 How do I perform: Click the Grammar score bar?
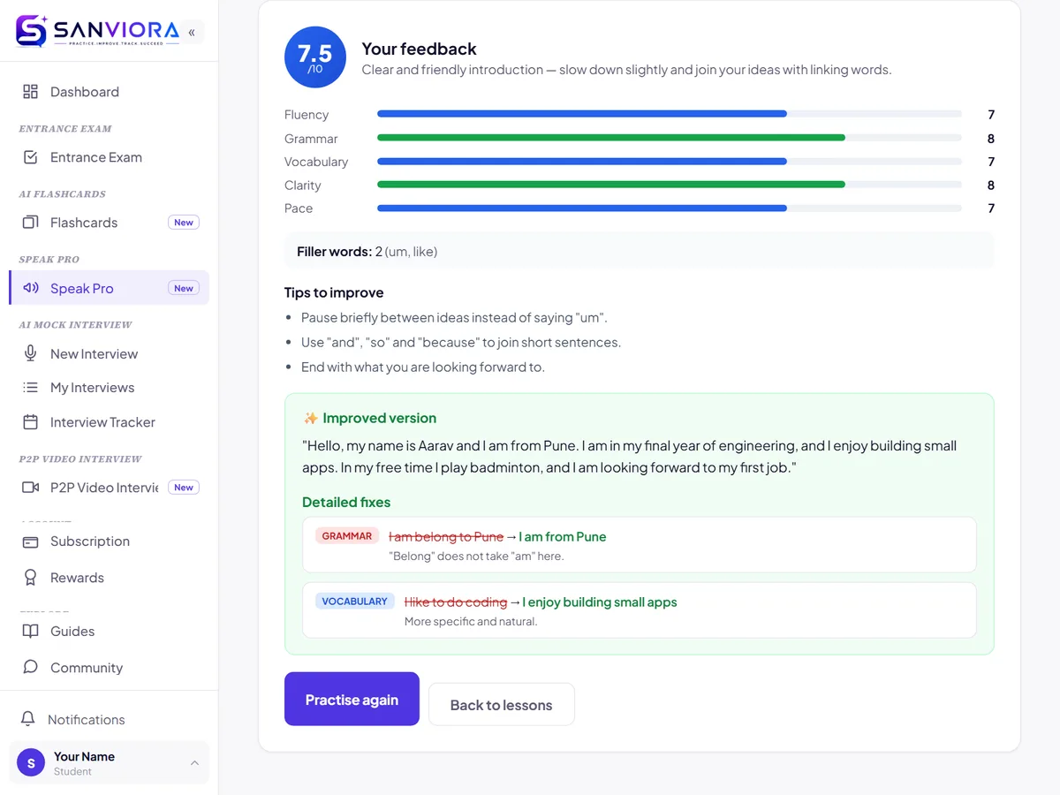pyautogui.click(x=670, y=138)
